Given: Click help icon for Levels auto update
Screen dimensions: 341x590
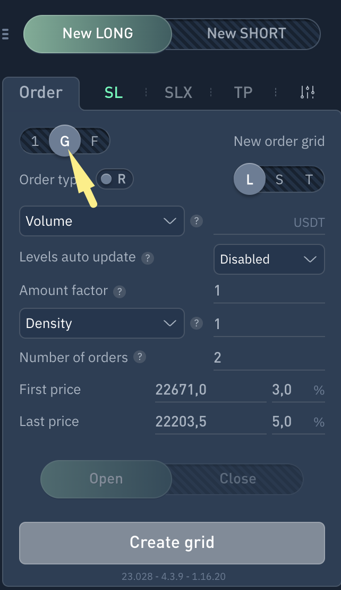Looking at the screenshot, I should pos(148,258).
